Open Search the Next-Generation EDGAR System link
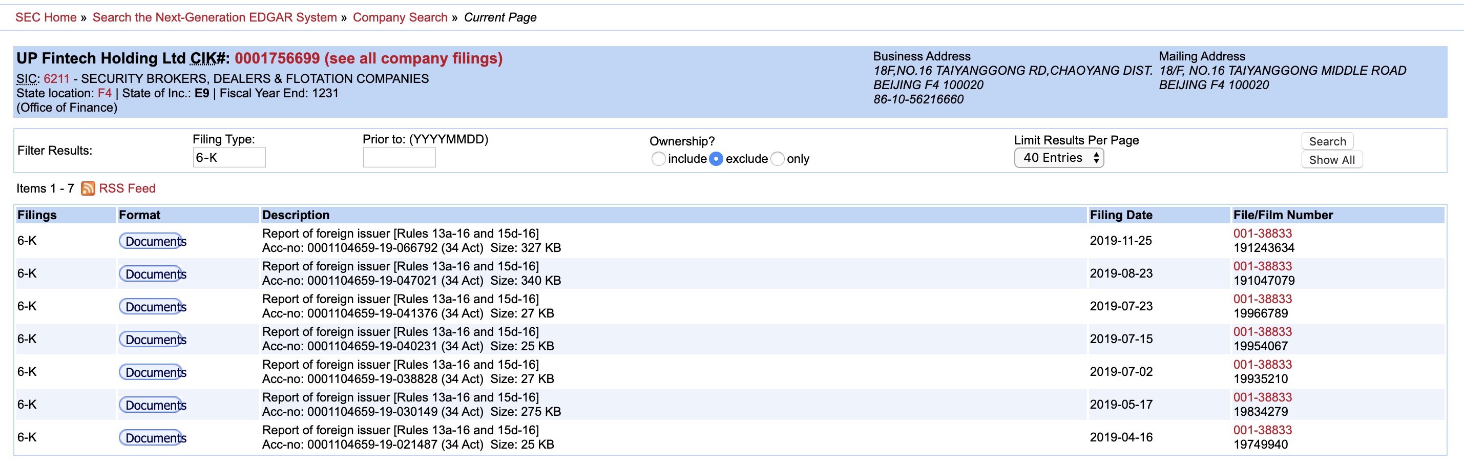The image size is (1464, 465). click(x=215, y=17)
